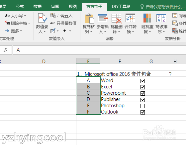Click the 高级排序 A-Z icon

[x=161, y=18]
